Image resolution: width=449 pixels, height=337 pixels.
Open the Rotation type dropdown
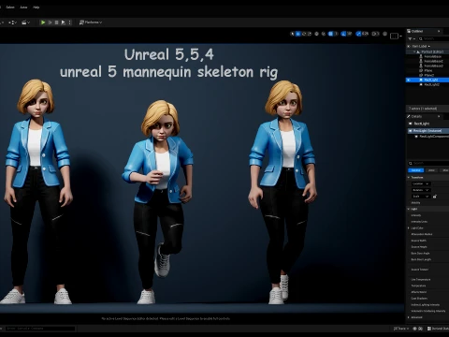[420, 190]
